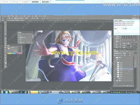Expand the upper layer group folder
The height and width of the screenshot is (105, 140).
(116, 59)
